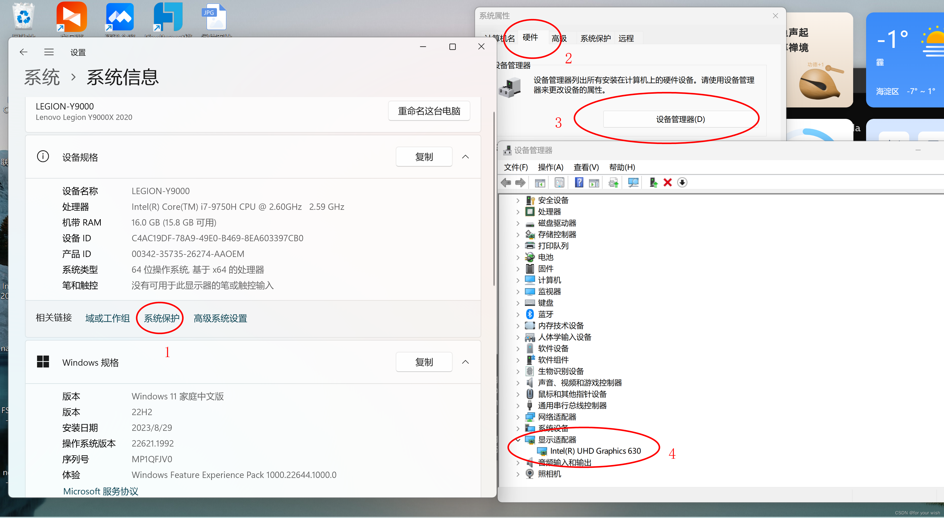Open FineReport desktop shortcut icon
Screen dimensions: 944x518
(x=168, y=16)
